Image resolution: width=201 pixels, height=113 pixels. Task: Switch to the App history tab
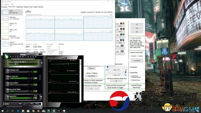click(20, 7)
